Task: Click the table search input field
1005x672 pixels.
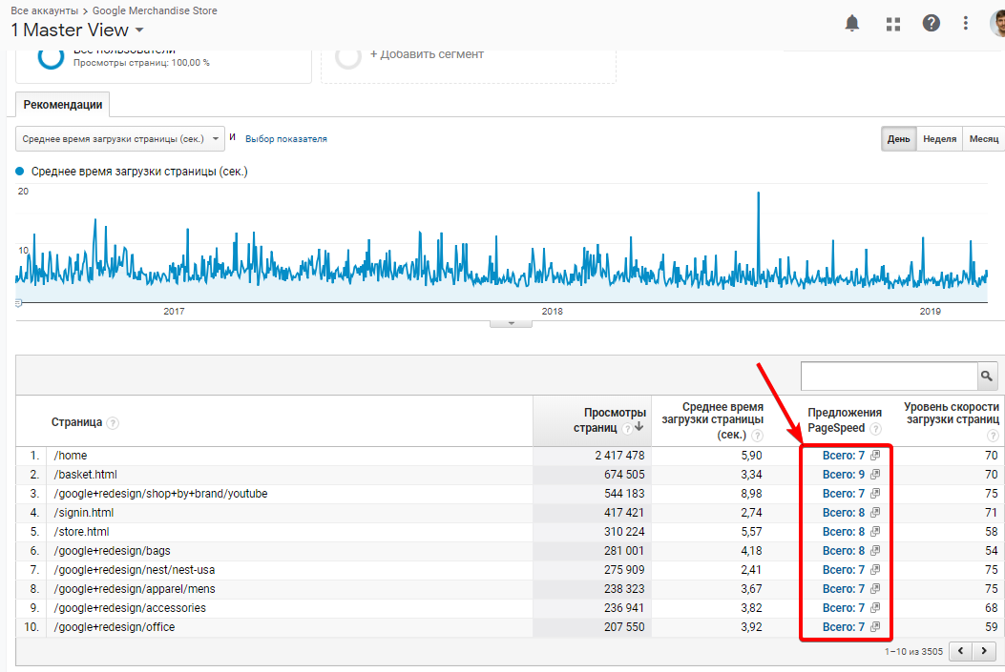Action: click(888, 377)
